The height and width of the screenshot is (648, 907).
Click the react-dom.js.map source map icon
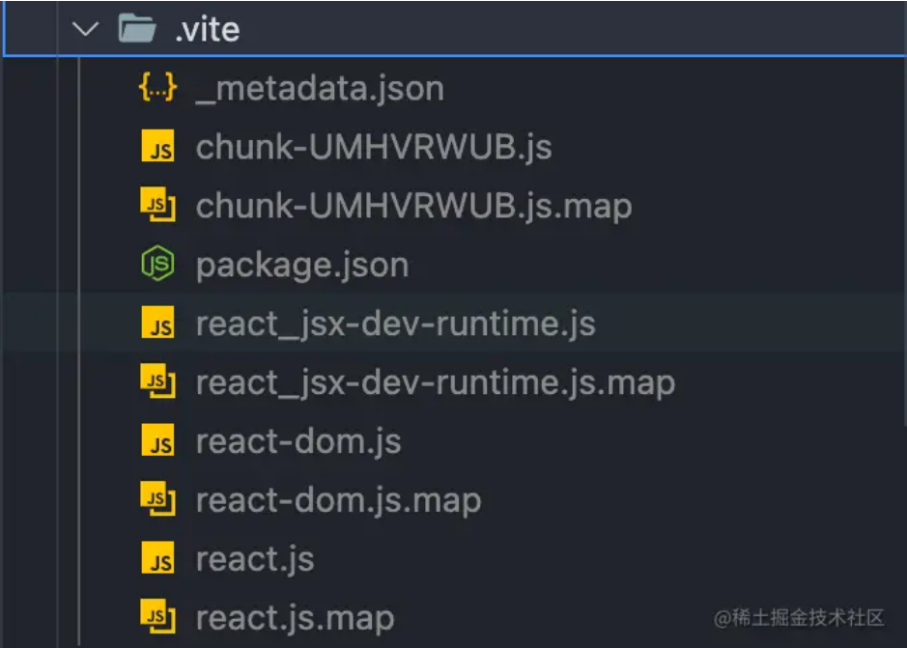[158, 499]
